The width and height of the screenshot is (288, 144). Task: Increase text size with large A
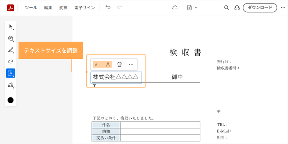pyautogui.click(x=108, y=65)
